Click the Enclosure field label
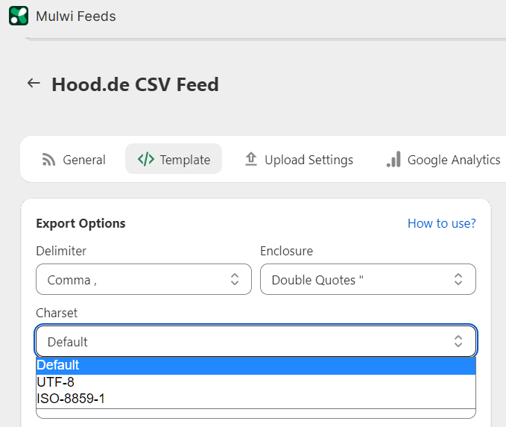Viewport: 506px width, 427px height. [287, 251]
